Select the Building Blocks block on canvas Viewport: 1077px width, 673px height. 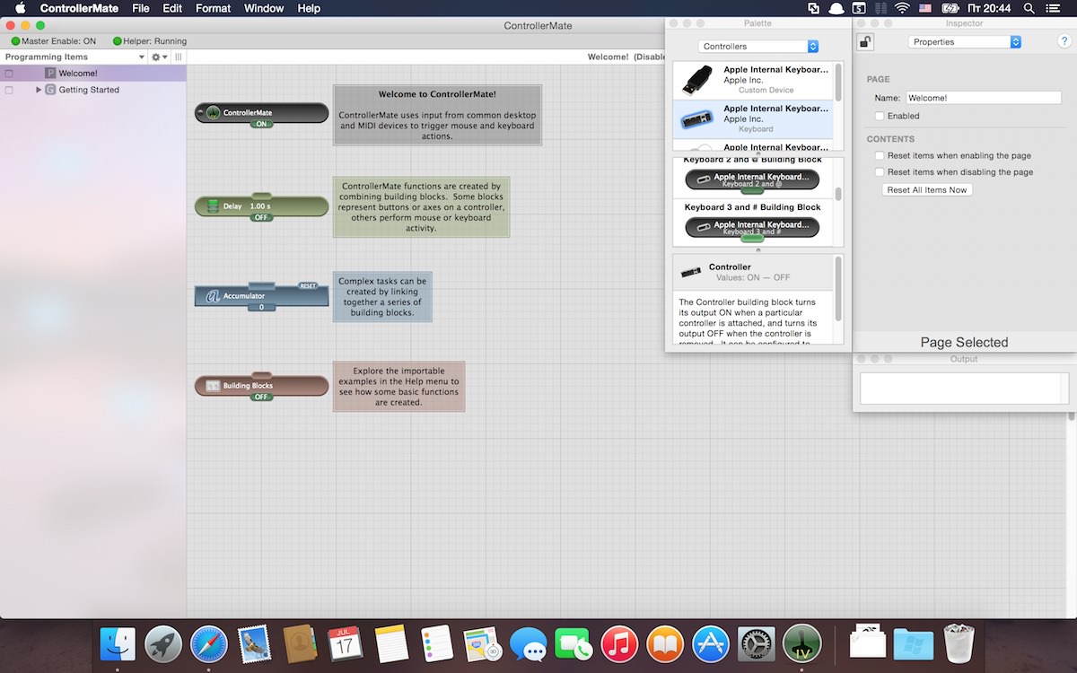[261, 386]
